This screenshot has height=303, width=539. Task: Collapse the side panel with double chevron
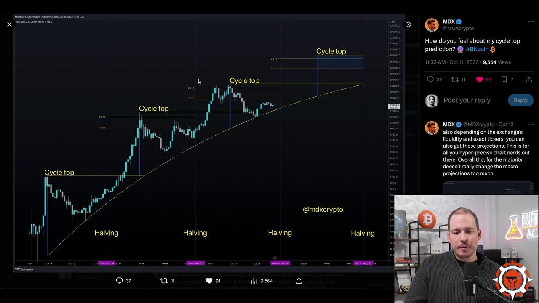pyautogui.click(x=408, y=24)
